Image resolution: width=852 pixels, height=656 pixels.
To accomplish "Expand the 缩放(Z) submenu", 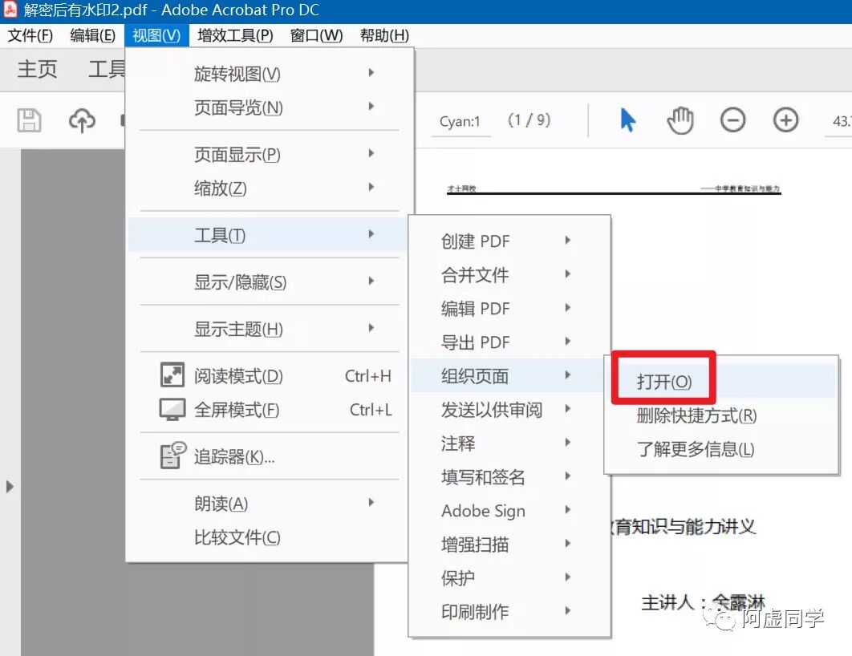I will [x=269, y=188].
